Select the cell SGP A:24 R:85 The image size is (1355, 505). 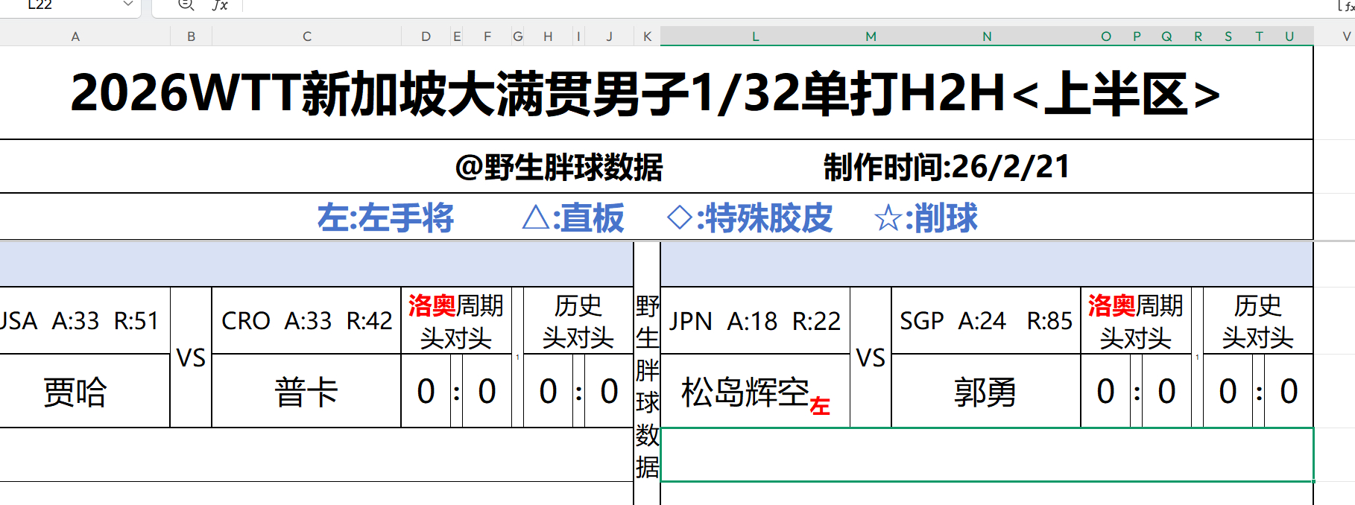tap(986, 320)
